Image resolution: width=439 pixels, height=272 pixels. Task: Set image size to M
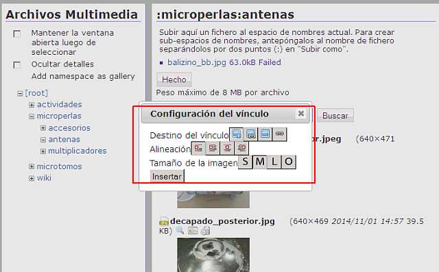click(260, 162)
